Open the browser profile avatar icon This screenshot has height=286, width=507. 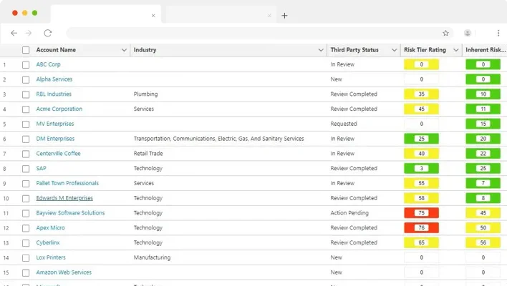[x=468, y=33]
